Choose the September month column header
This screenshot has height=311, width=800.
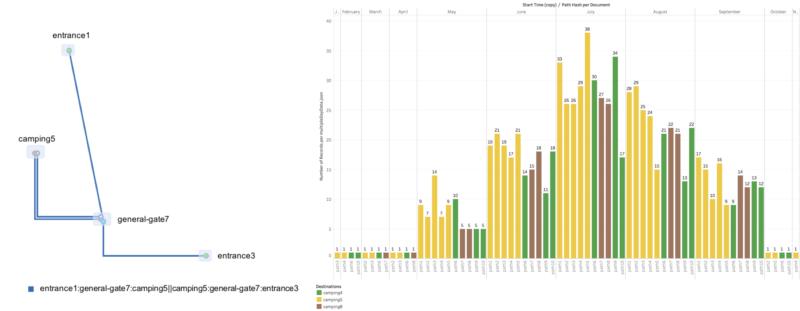coord(729,12)
